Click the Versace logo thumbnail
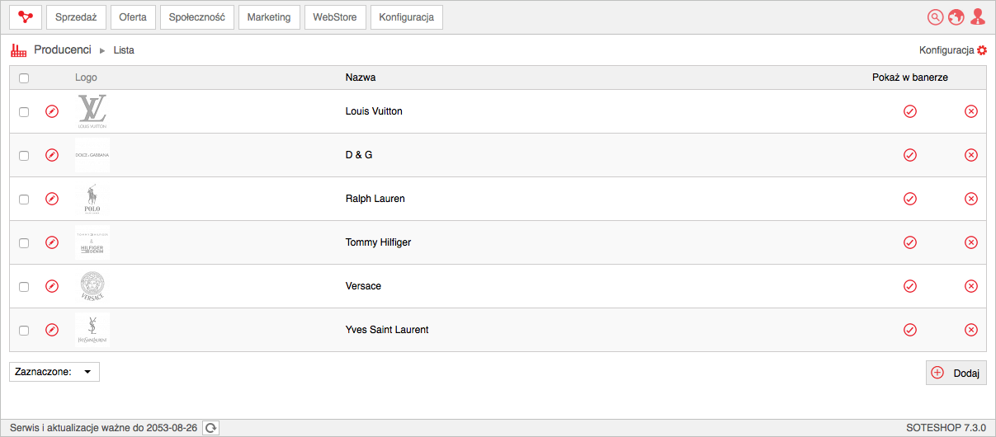This screenshot has height=437, width=996. [x=92, y=286]
